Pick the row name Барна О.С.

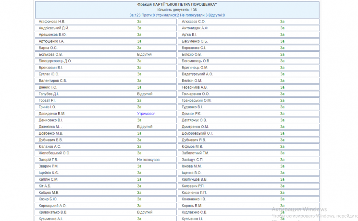(48, 48)
